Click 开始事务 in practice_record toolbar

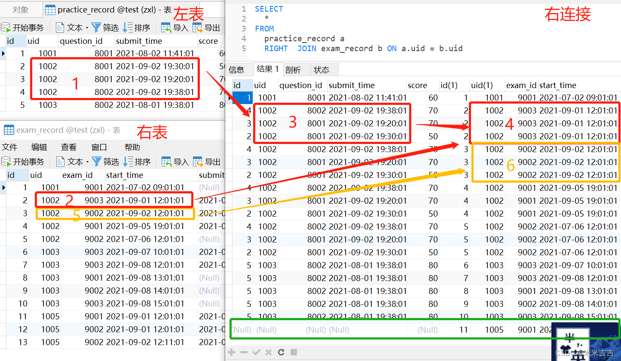point(23,28)
